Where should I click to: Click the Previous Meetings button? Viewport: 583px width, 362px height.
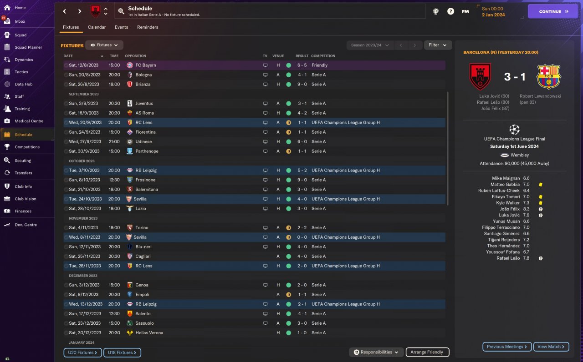pyautogui.click(x=507, y=347)
